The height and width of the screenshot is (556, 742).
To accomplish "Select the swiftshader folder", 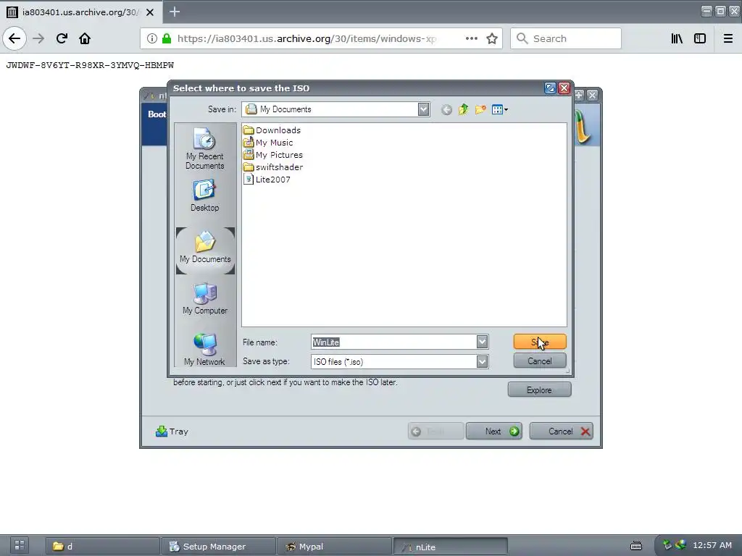I will point(272,167).
